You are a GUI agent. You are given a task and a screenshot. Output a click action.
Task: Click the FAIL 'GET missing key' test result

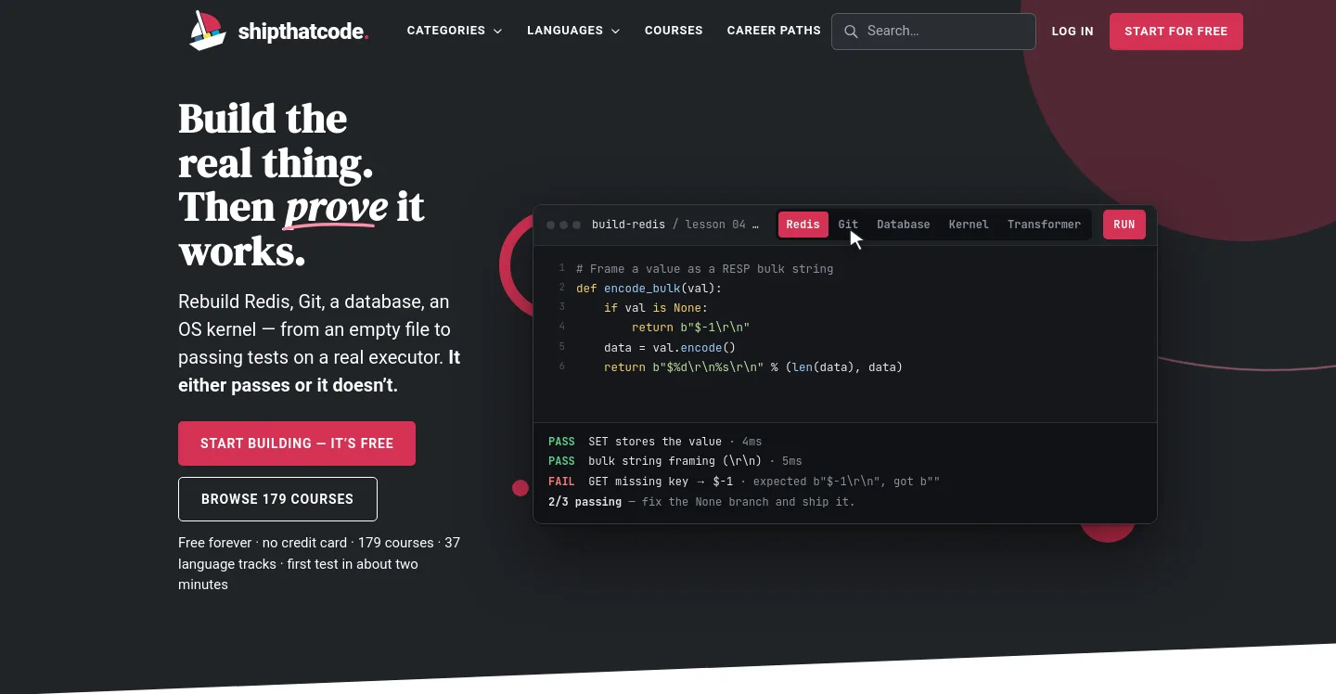[x=744, y=482]
